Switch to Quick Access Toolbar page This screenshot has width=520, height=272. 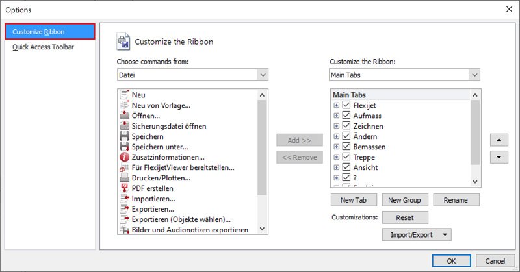coord(43,47)
